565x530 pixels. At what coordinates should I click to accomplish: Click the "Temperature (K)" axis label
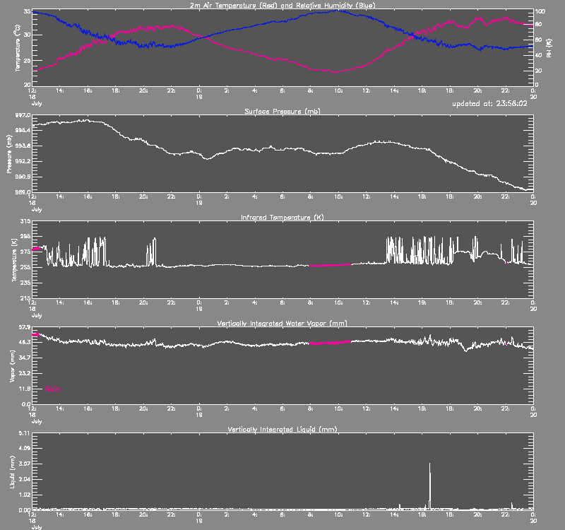[14, 260]
